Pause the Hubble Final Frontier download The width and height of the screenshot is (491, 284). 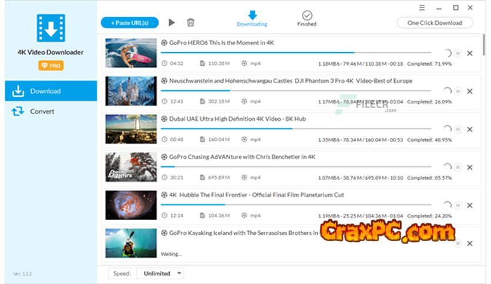(458, 205)
